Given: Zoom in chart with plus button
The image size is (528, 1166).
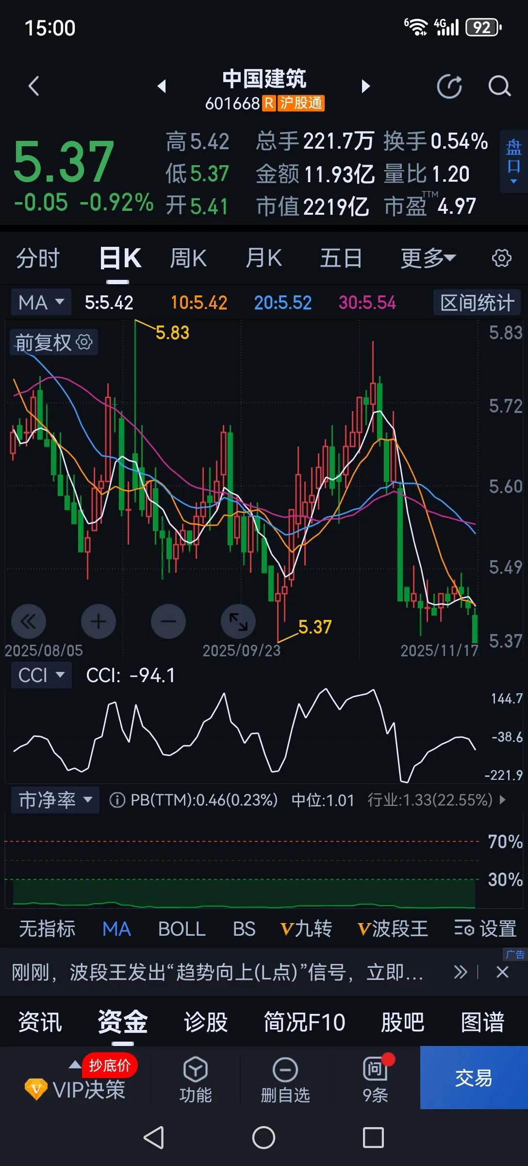Looking at the screenshot, I should pos(99,621).
